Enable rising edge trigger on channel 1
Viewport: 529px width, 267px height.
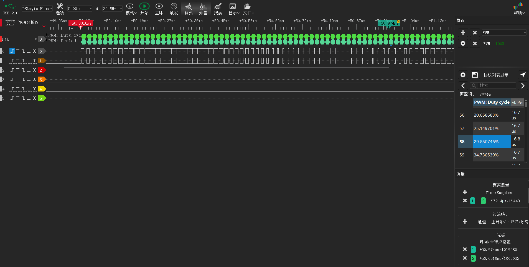[x=12, y=61]
